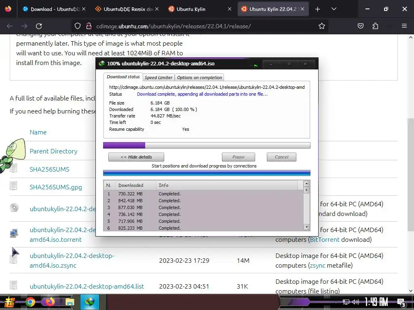Open the Speed Limiter tab

tap(158, 77)
